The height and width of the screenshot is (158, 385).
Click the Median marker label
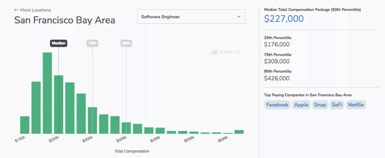(58, 43)
